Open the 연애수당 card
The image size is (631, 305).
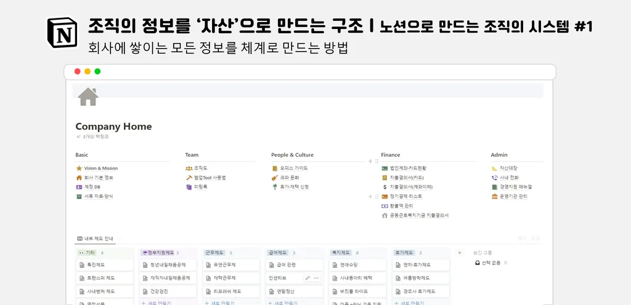pos(358,265)
